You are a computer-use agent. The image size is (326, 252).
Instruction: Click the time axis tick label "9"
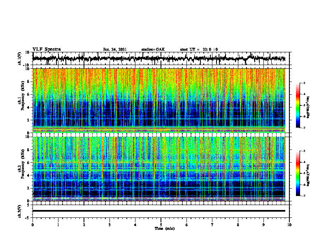pyautogui.click(x=263, y=225)
